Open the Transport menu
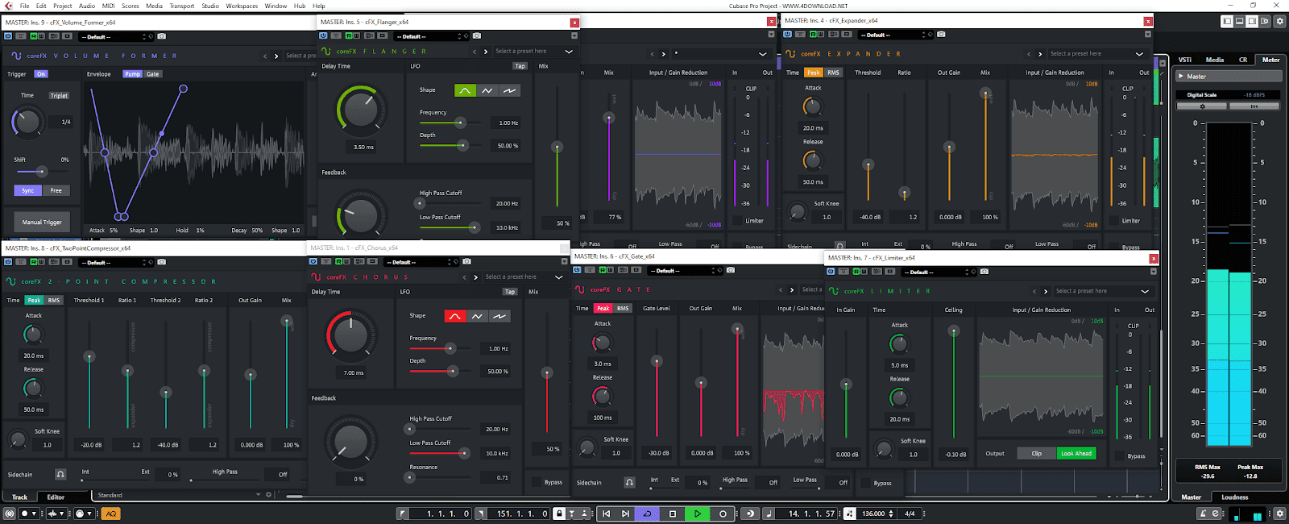The image size is (1289, 524). click(x=182, y=6)
